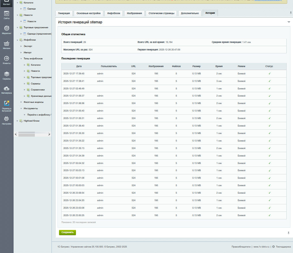Collapse the История генераций sitemap panel
This screenshot has height=253, width=293.
[x=288, y=22]
